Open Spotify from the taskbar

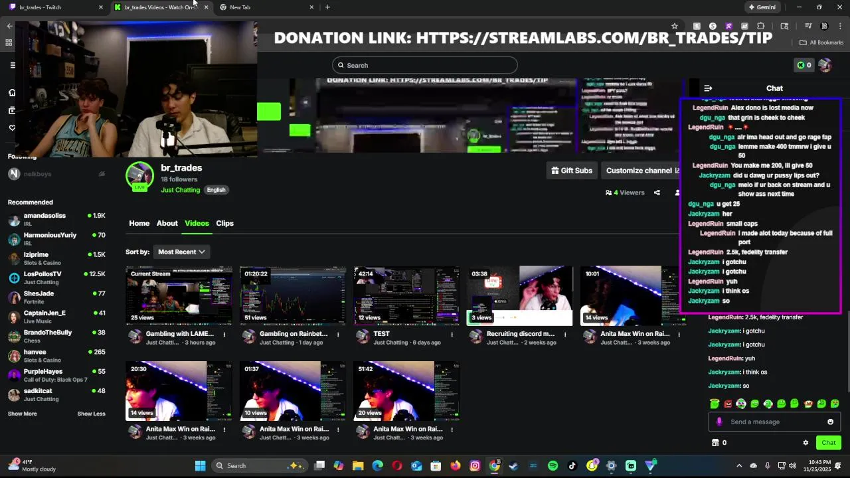click(x=552, y=466)
